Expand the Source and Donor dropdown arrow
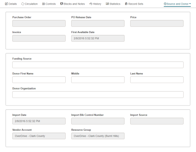Screen dimensions: 196x152 [x=190, y=4]
